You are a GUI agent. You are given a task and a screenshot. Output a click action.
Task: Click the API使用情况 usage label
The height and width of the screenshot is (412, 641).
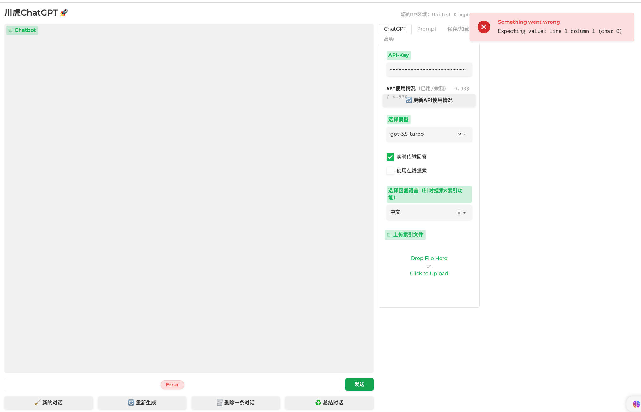click(401, 88)
